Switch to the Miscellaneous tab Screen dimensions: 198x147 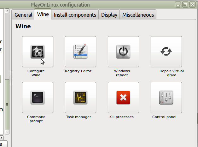click(138, 15)
